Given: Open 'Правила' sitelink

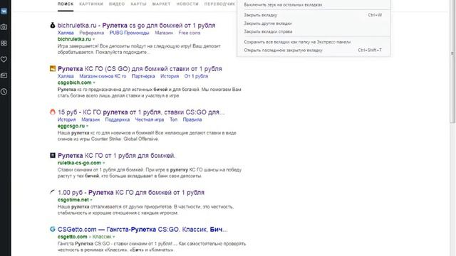Looking at the screenshot, I should point(192,119).
